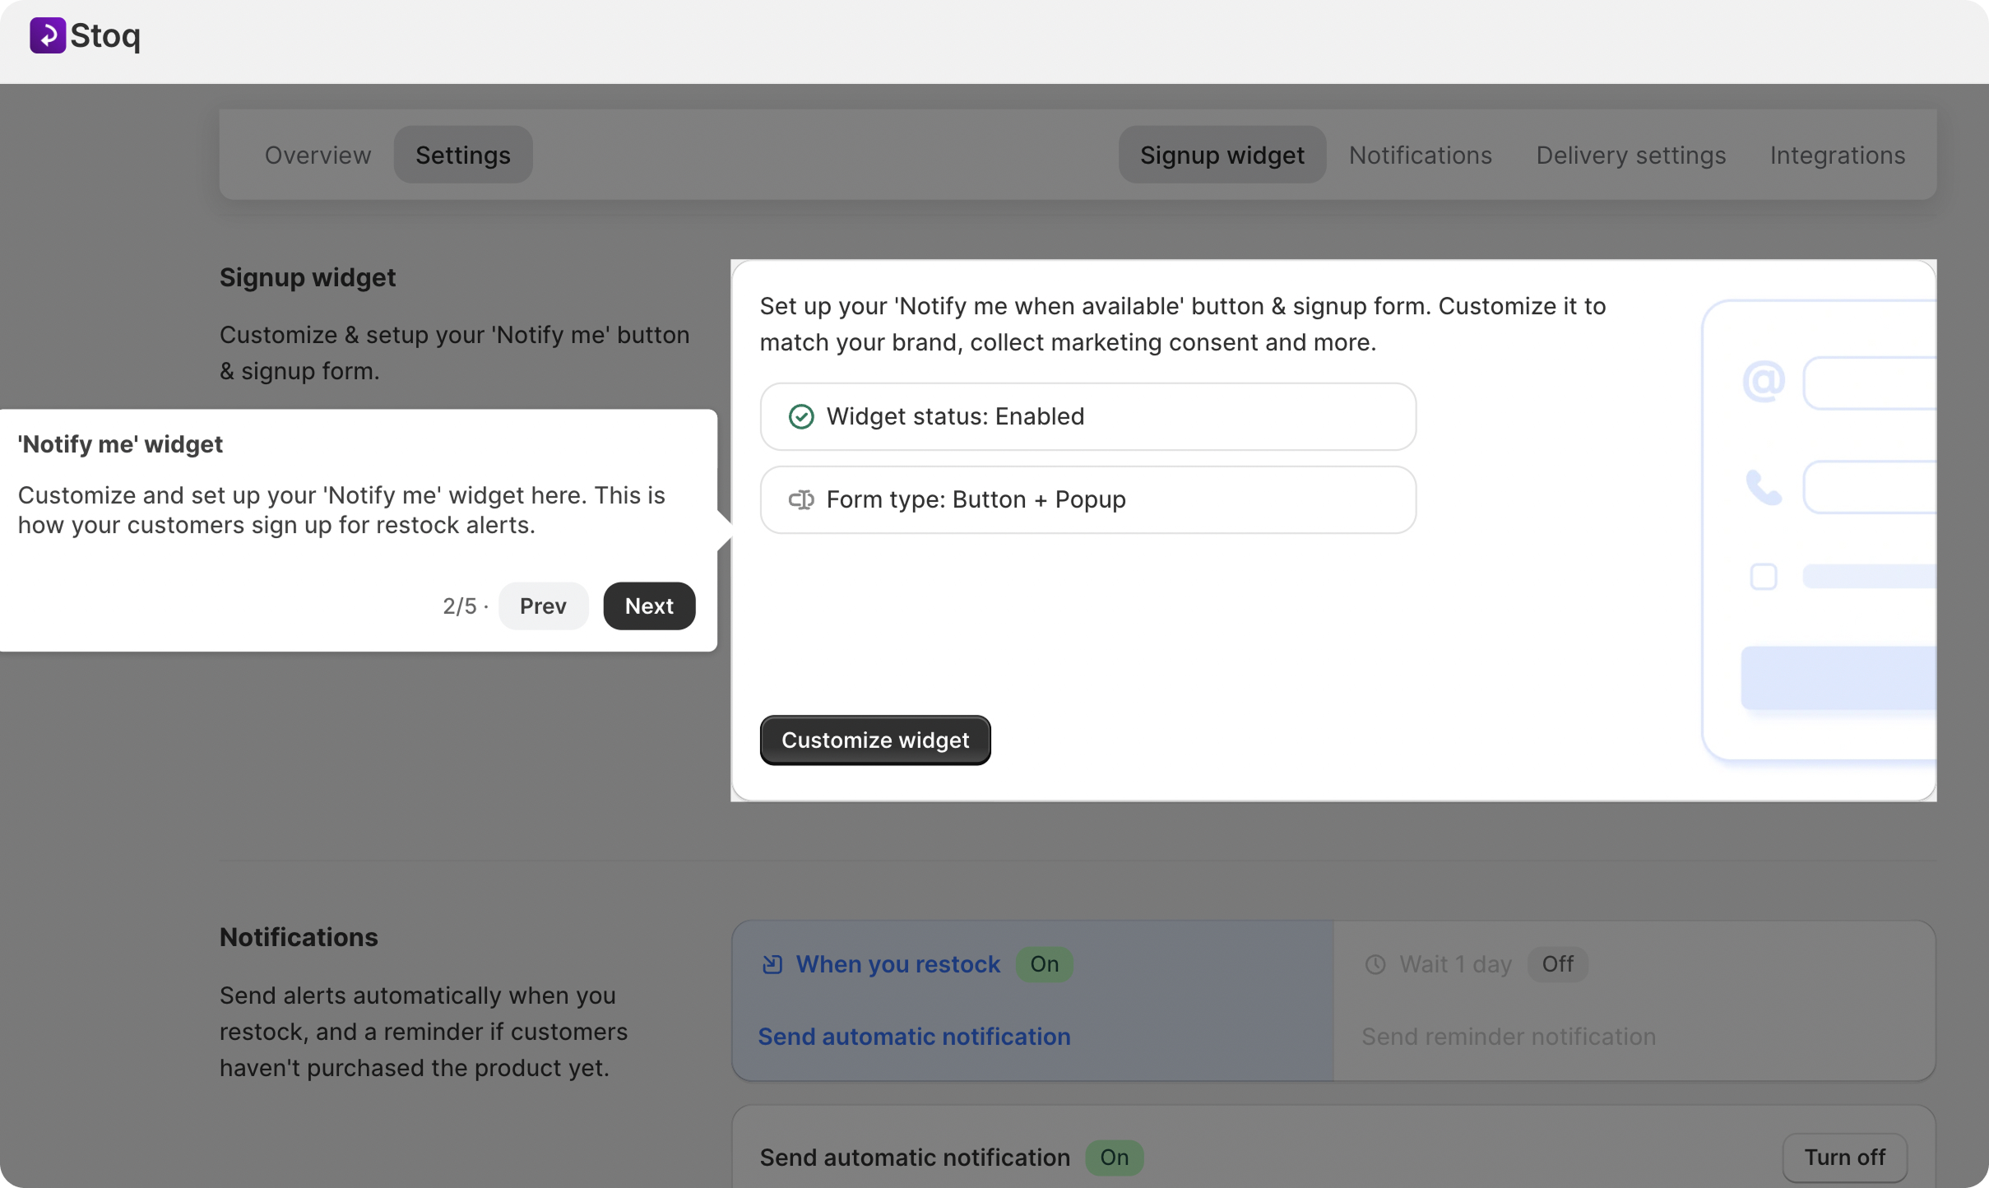Open the Overview tab
Viewport: 1989px width, 1188px height.
click(318, 155)
